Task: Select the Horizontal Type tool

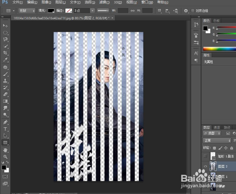Action: tap(5, 129)
